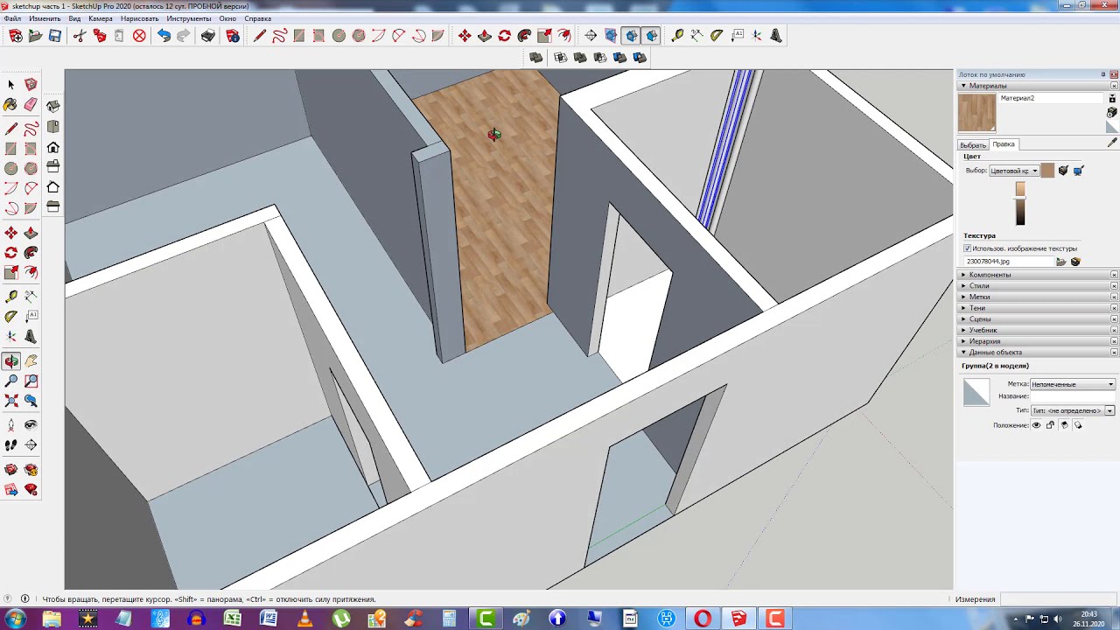The width and height of the screenshot is (1120, 630).
Task: Choose the Zoom magnifier tool in left toolbar
Action: click(10, 381)
